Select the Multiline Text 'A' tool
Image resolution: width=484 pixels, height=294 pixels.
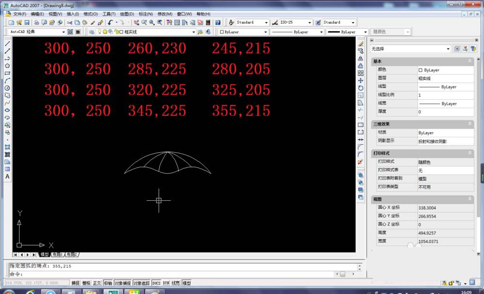(x=7, y=176)
